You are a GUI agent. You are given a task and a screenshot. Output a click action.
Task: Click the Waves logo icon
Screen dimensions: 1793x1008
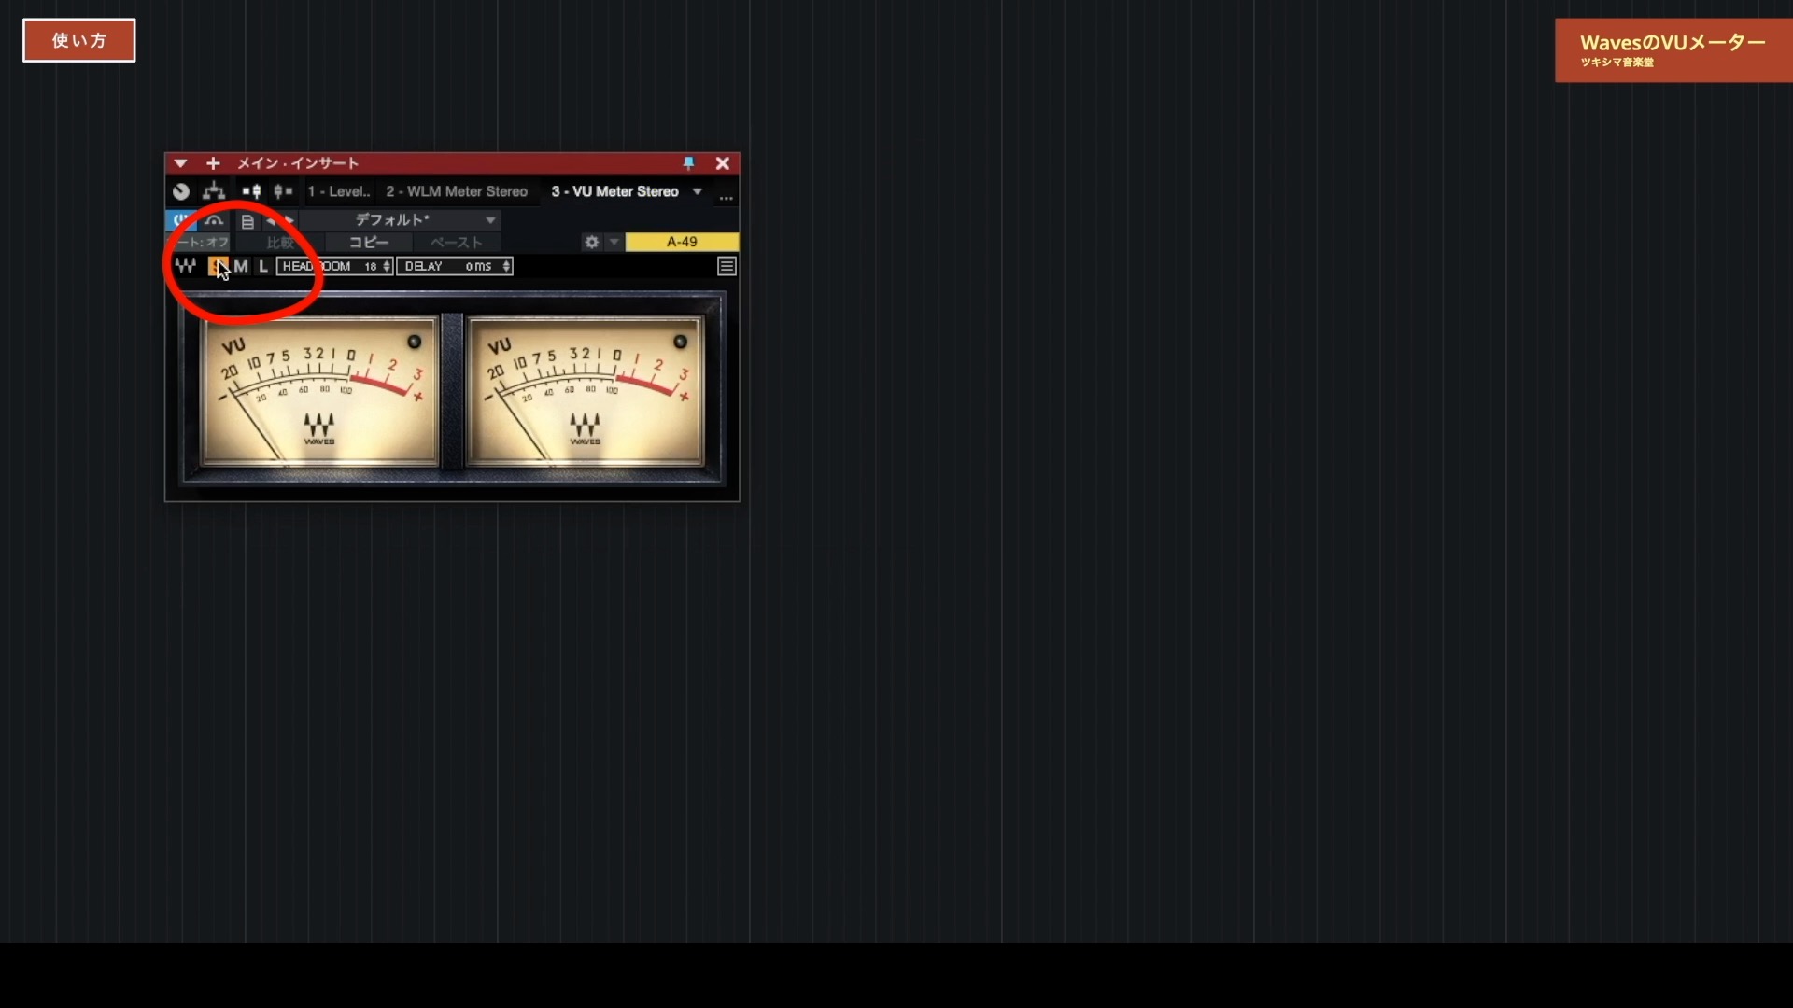point(185,266)
